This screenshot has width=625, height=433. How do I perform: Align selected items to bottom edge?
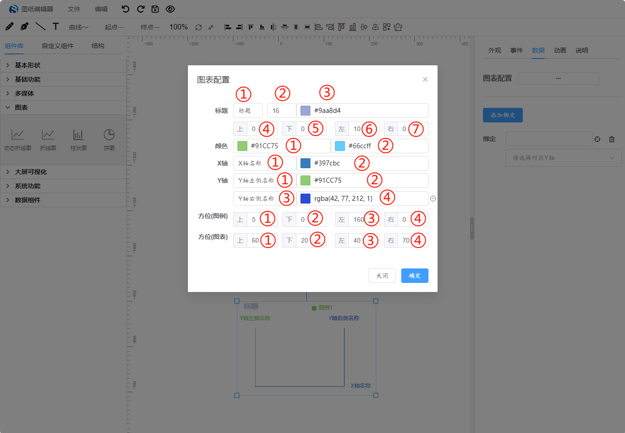coord(262,27)
